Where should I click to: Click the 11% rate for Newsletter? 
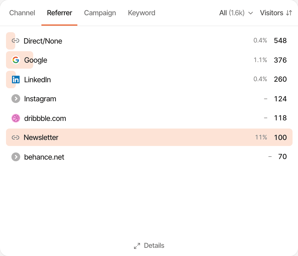[x=261, y=137]
